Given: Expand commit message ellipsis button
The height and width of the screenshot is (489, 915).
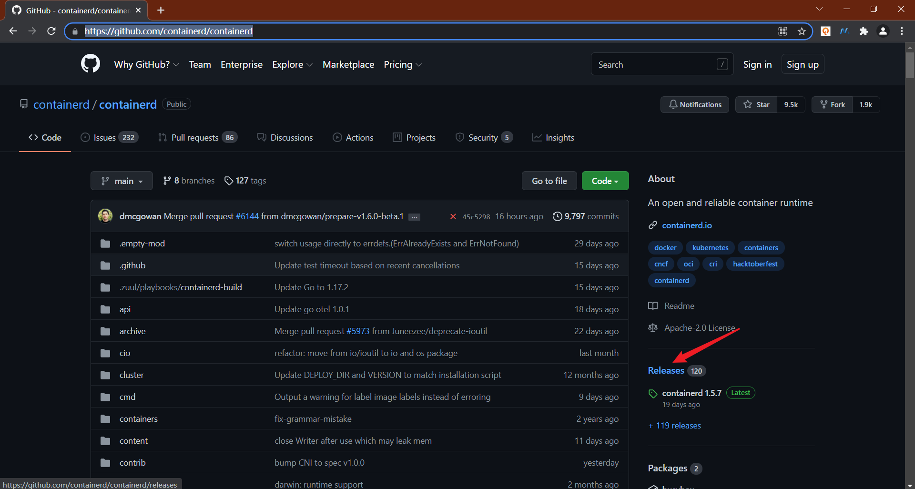Looking at the screenshot, I should pyautogui.click(x=415, y=217).
